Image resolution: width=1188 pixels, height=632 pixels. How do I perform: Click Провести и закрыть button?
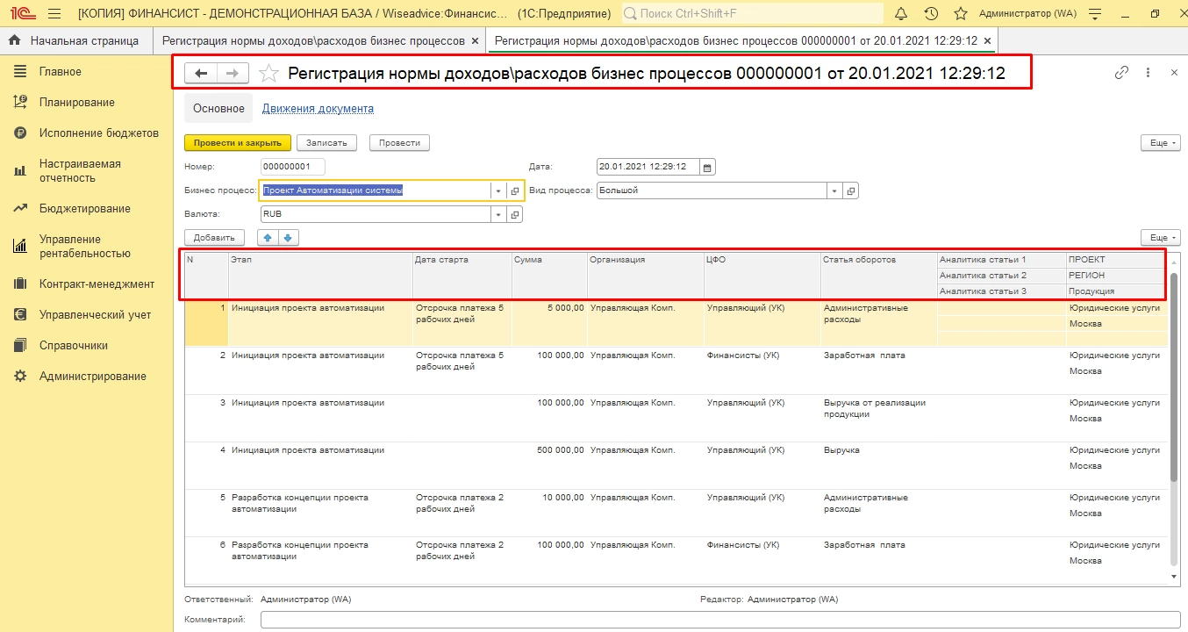point(237,143)
